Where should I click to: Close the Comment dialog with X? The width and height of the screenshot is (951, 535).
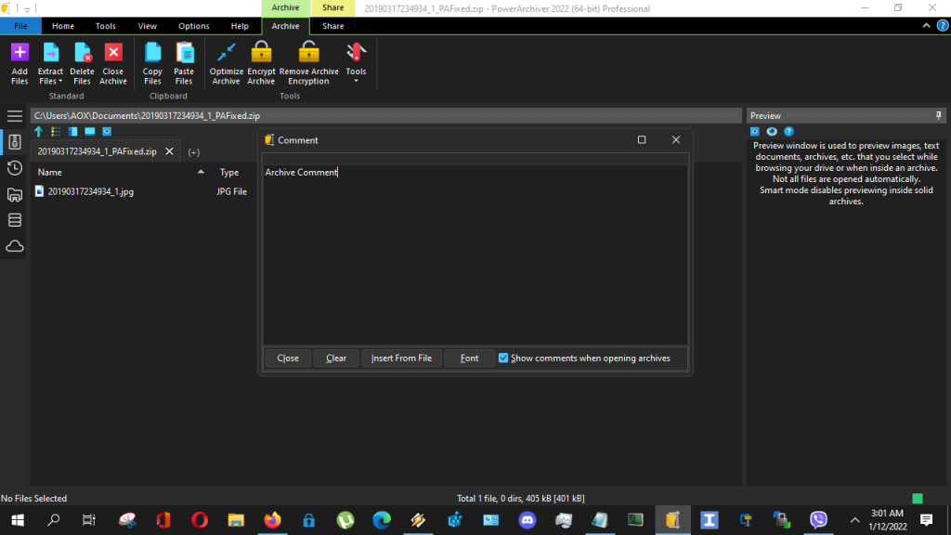coord(676,139)
